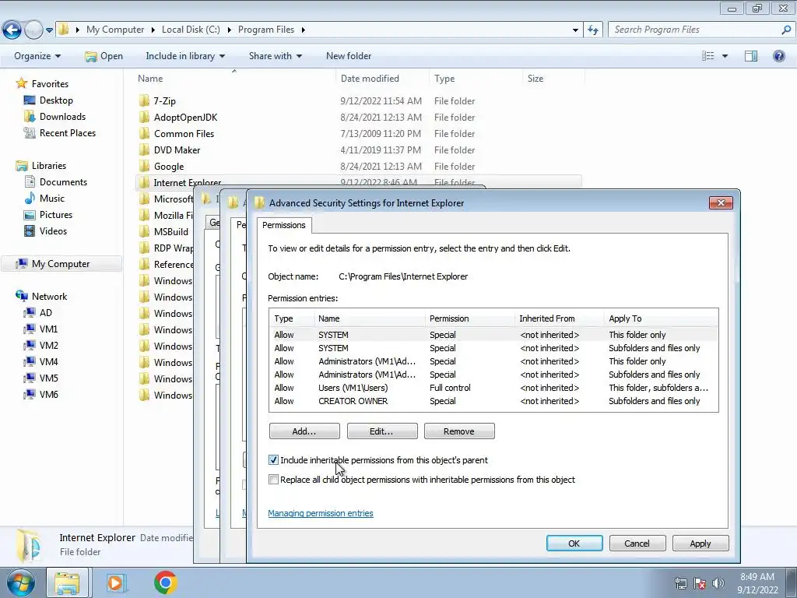Click OK in Advanced Security Settings
797x598 pixels.
[x=574, y=543]
